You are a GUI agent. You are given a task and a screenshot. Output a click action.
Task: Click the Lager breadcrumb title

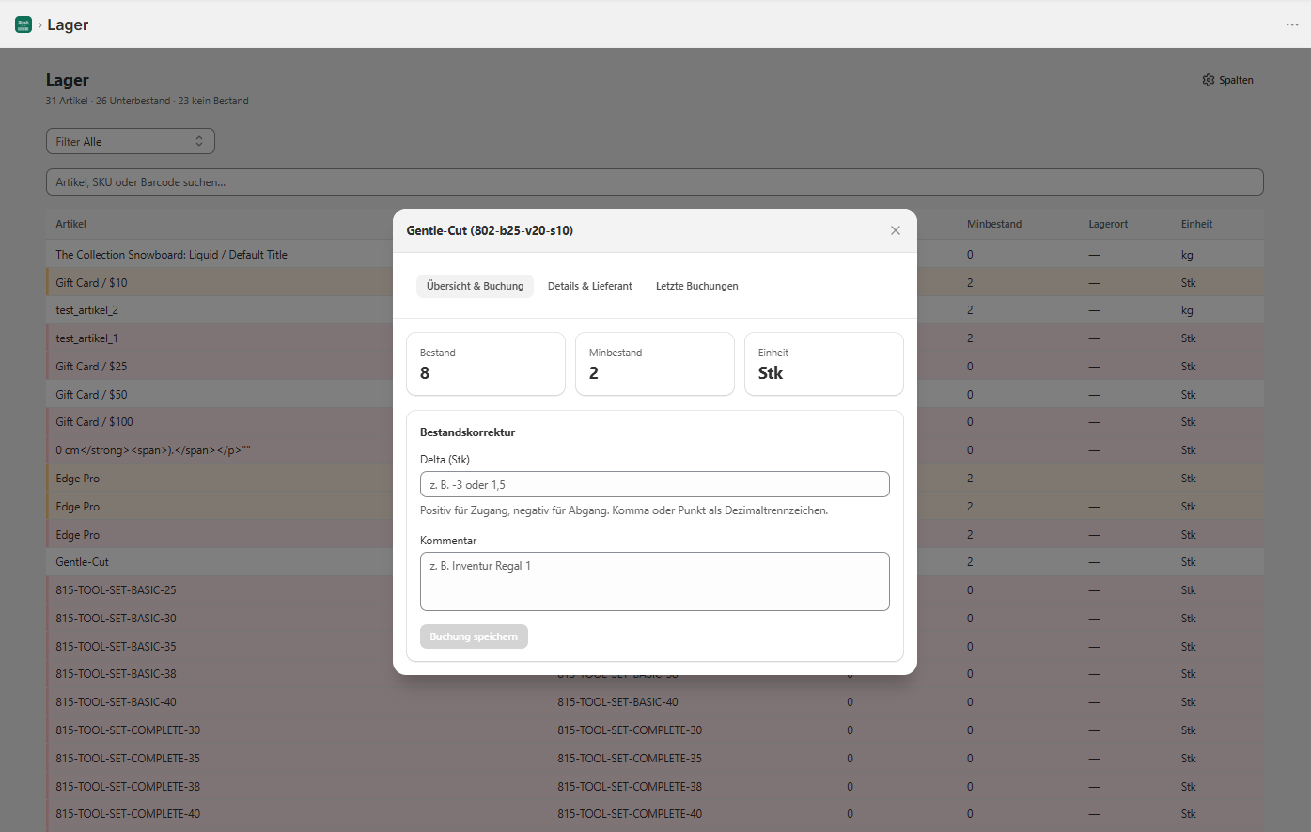point(68,24)
